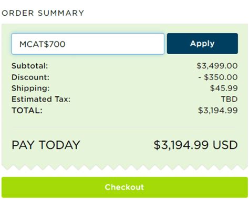Click the green Checkout button
Image resolution: width=249 pixels, height=199 pixels.
tap(124, 187)
